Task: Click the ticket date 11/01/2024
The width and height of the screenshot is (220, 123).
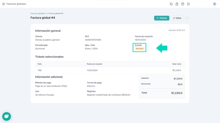Action: [x=92, y=71]
